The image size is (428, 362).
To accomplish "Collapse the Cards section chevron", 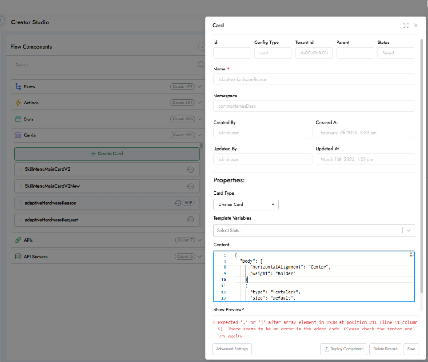I will coord(199,135).
